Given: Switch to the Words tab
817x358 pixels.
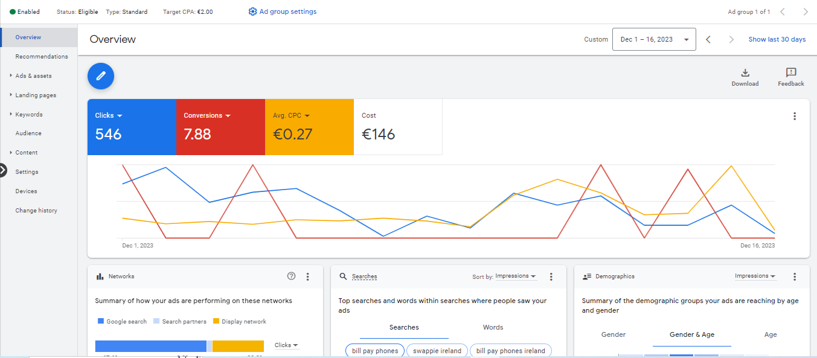Looking at the screenshot, I should click(493, 327).
